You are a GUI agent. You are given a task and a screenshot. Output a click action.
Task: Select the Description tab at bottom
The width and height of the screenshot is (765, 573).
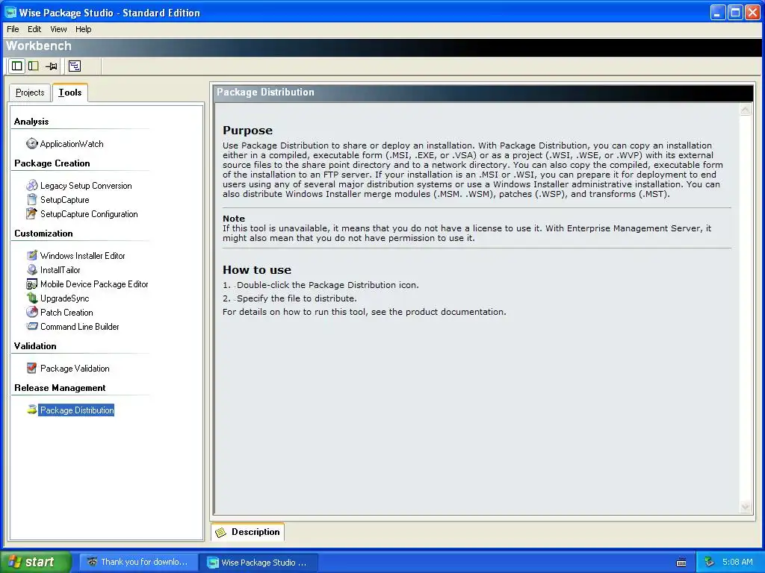pyautogui.click(x=248, y=532)
